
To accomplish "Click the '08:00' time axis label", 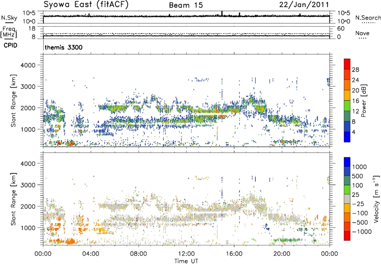I will coord(138,254).
